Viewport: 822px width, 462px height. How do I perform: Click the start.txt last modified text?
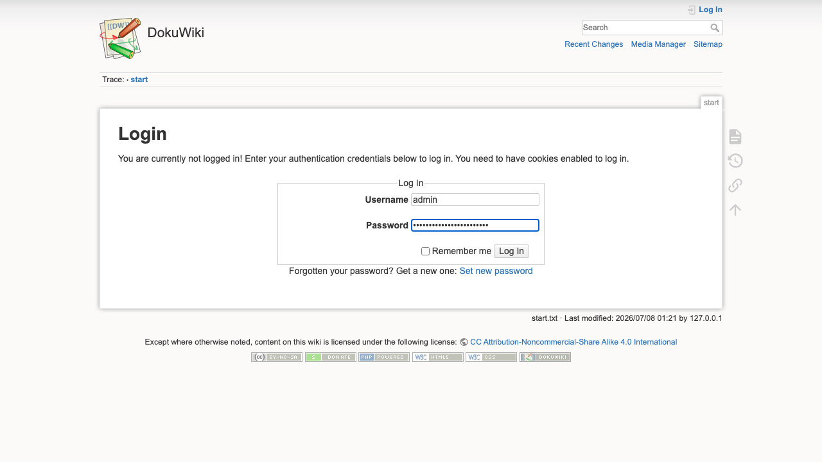pos(627,318)
